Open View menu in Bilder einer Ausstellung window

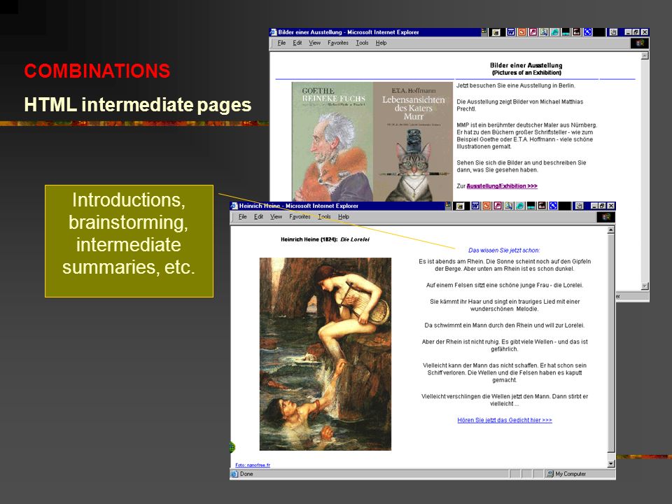pos(314,43)
